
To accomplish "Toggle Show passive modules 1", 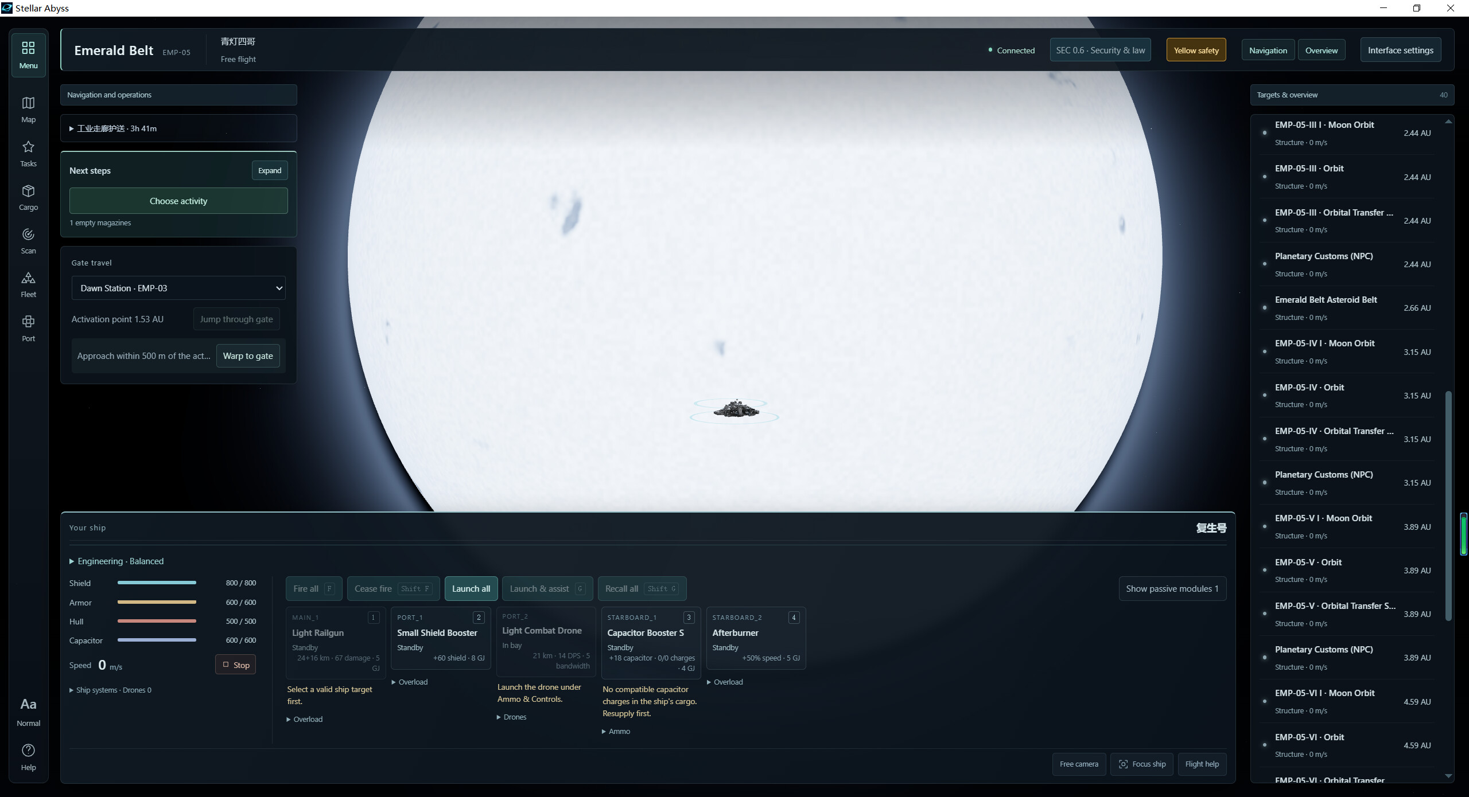I will click(1172, 589).
